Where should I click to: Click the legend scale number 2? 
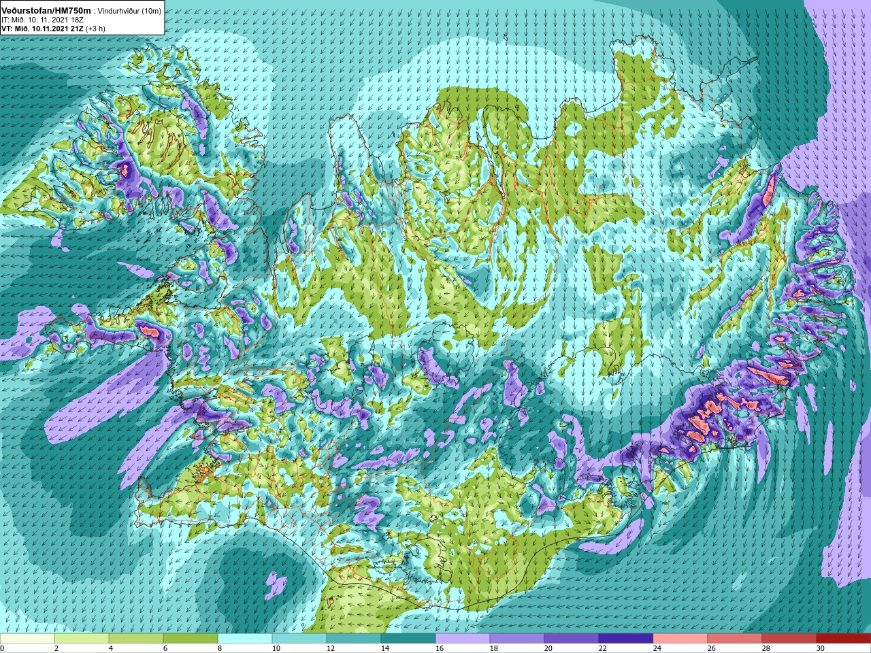tap(56, 648)
